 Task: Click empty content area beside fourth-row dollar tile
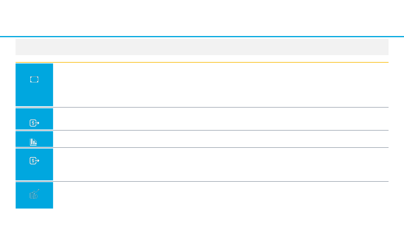221,165
